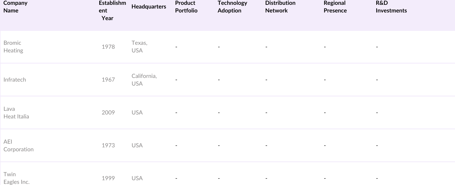Select the Establishment Year column header

coord(112,10)
